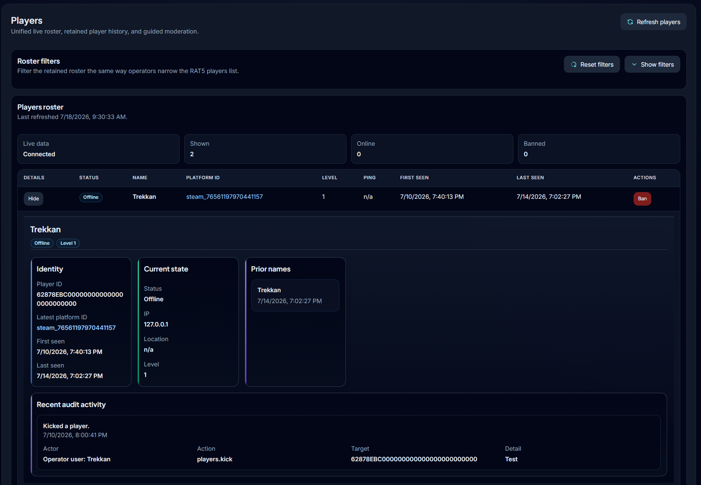Click the Live data Connected card
The image size is (701, 485).
(x=98, y=149)
